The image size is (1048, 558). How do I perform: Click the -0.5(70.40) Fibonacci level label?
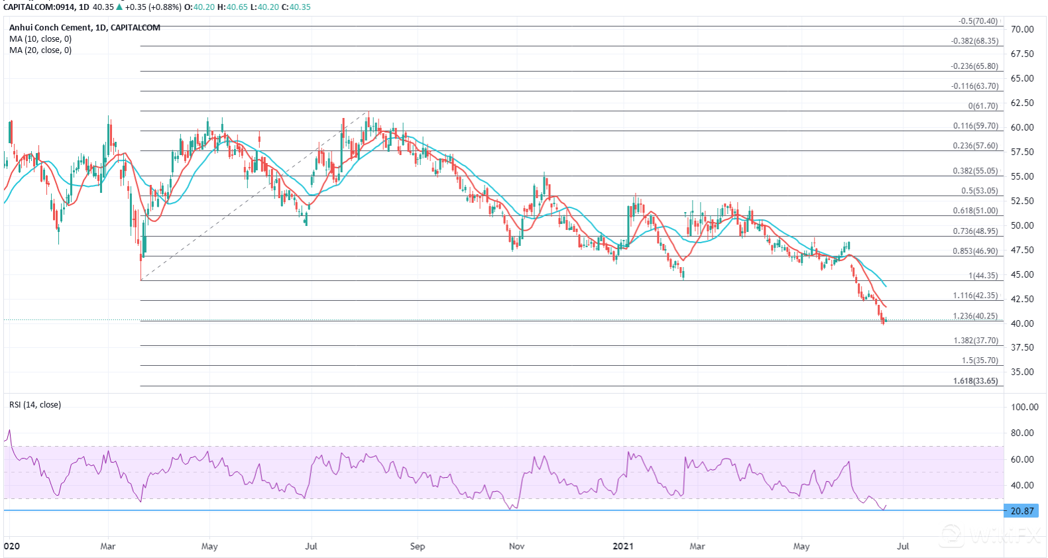(977, 21)
